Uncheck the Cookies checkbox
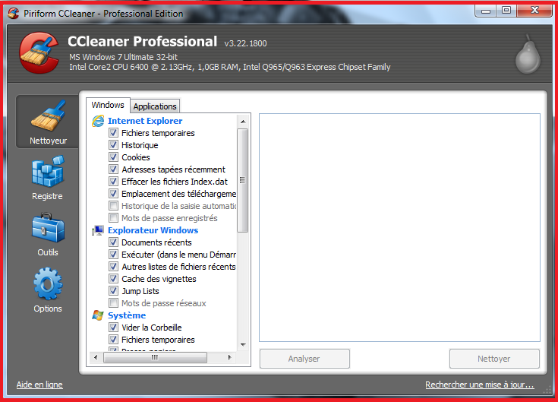Viewport: 558px width, 402px height. pos(114,157)
